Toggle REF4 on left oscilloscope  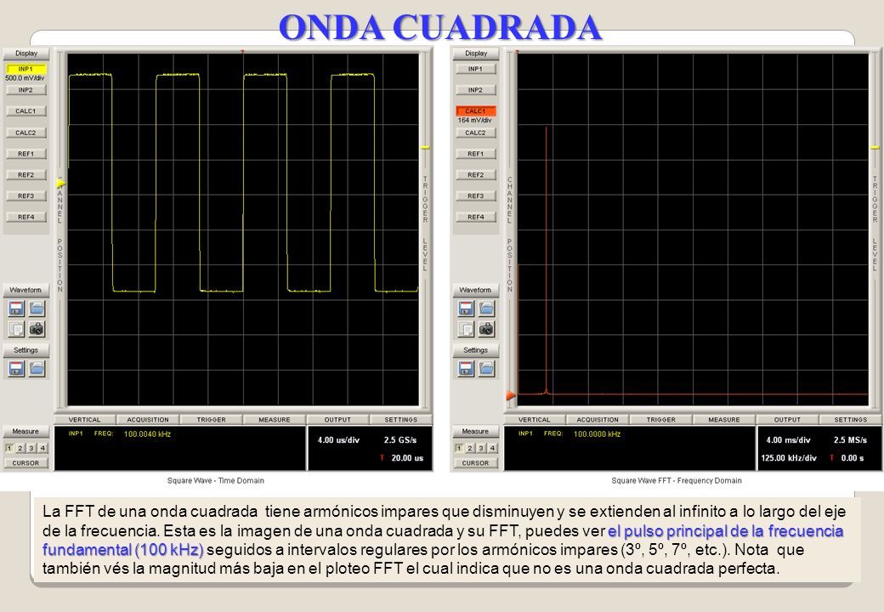(x=25, y=217)
